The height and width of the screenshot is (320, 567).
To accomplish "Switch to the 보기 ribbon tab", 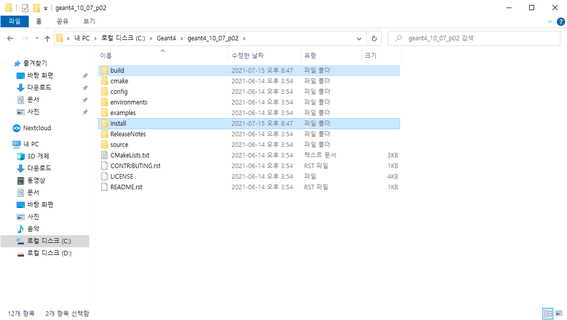I will tap(89, 21).
